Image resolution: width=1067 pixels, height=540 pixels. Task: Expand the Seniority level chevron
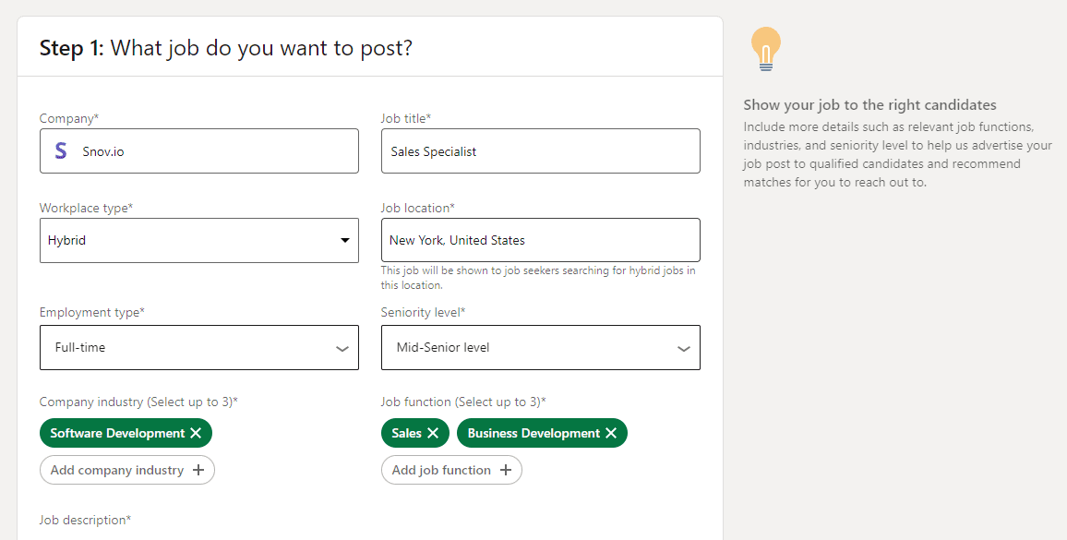tap(684, 349)
